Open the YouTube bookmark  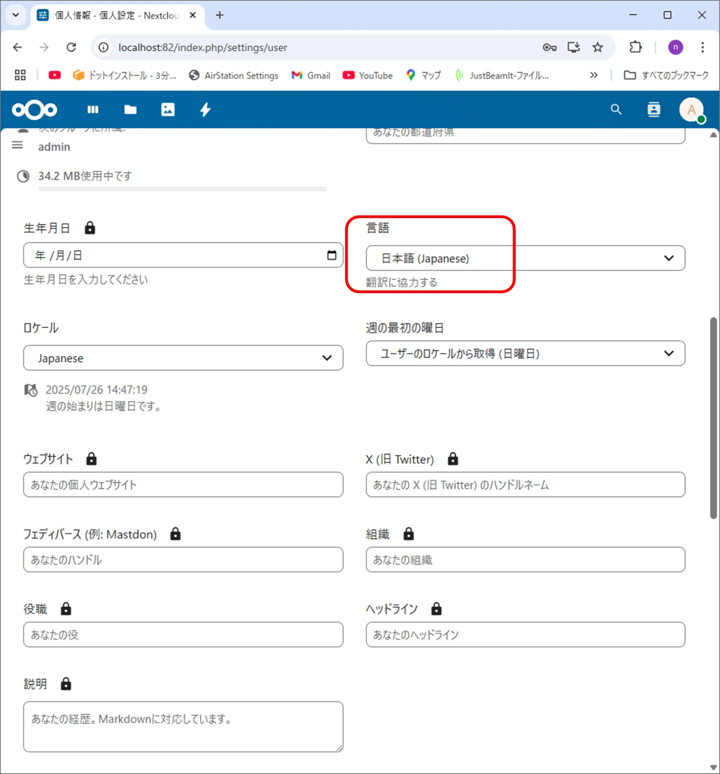368,75
